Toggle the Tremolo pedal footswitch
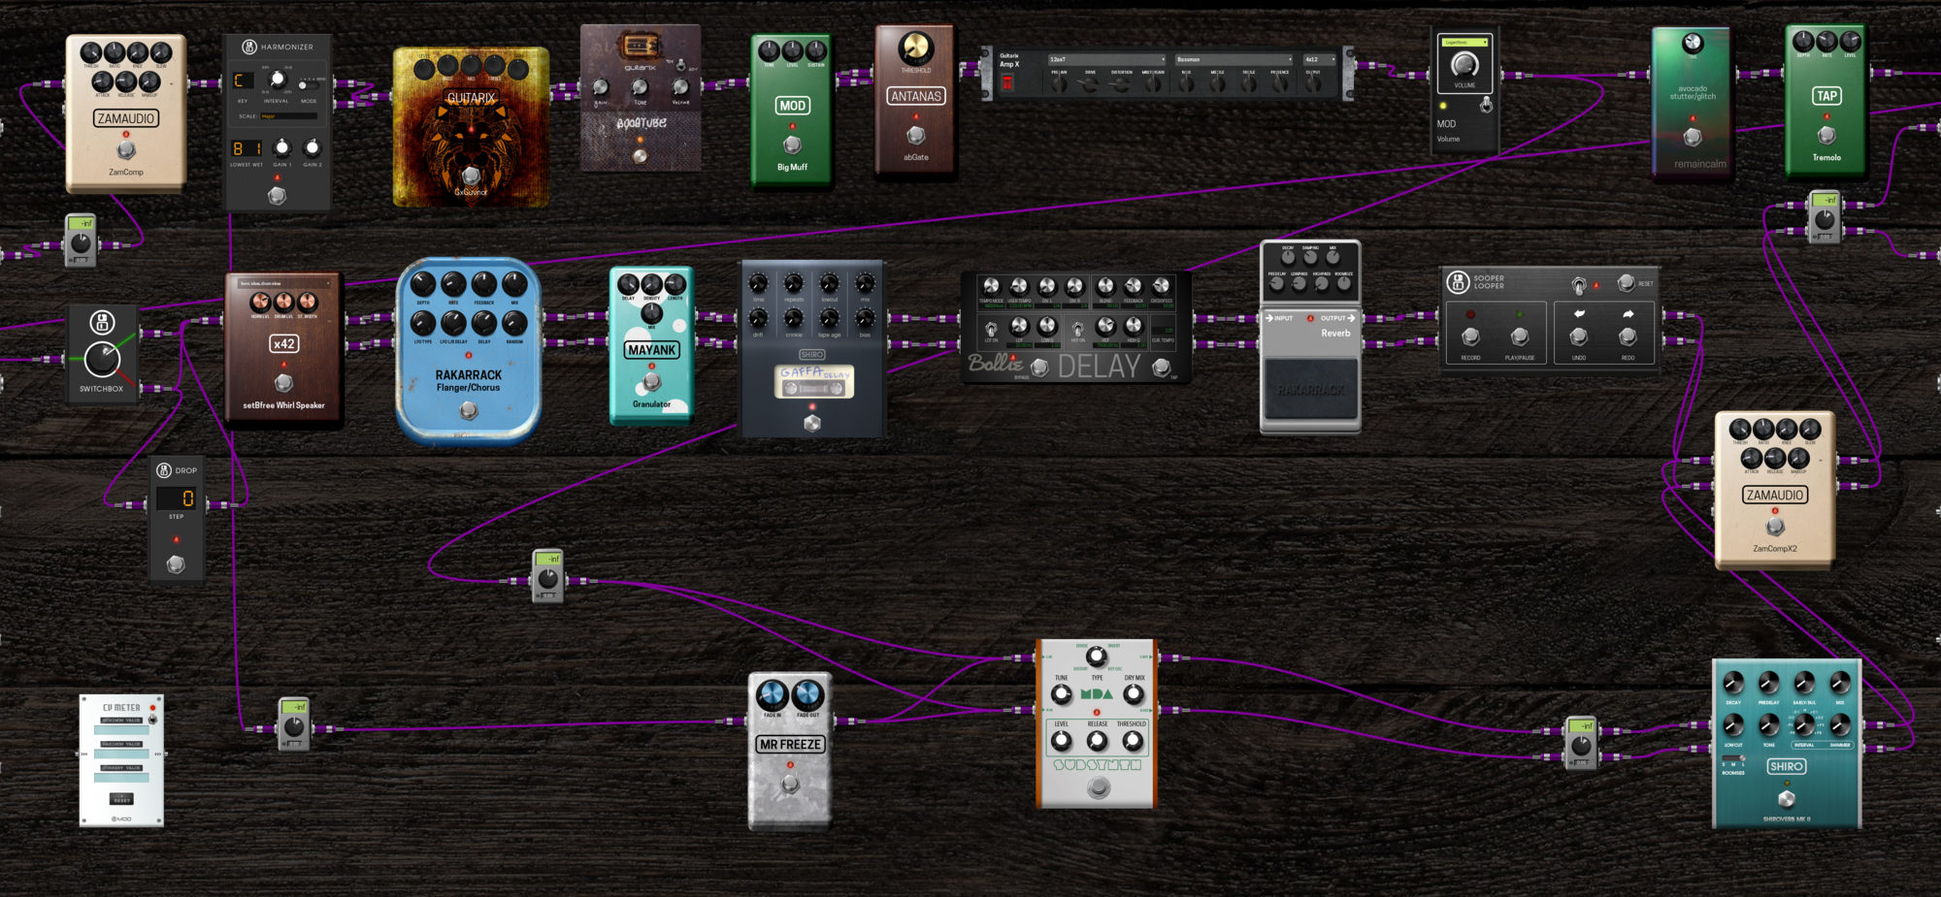The height and width of the screenshot is (897, 1941). tap(1826, 135)
